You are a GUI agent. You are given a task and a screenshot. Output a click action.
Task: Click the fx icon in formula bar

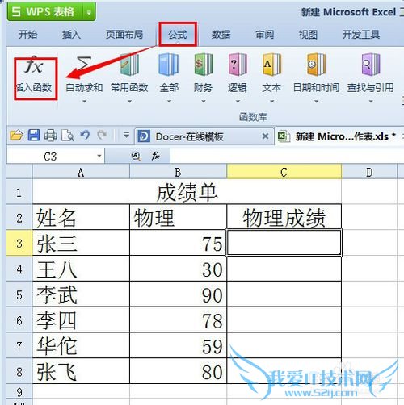156,156
